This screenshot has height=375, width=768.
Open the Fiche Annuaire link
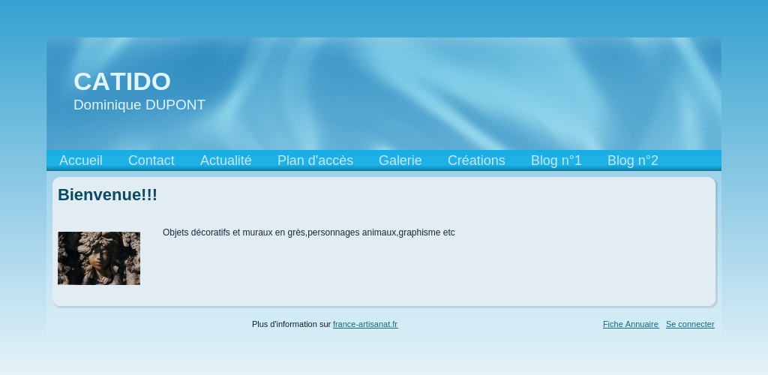631,324
